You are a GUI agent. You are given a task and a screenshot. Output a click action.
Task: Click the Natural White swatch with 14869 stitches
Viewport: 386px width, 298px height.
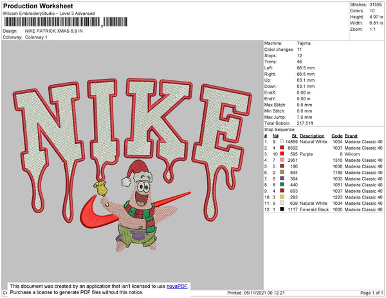[282, 141]
